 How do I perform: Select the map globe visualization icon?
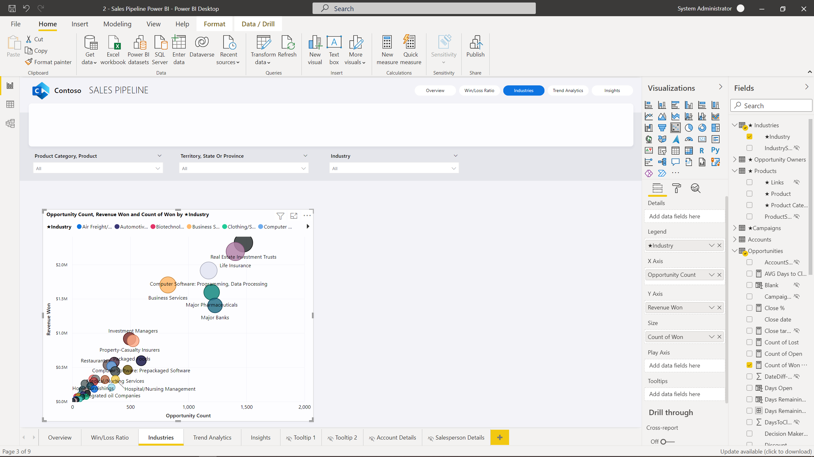pyautogui.click(x=649, y=139)
